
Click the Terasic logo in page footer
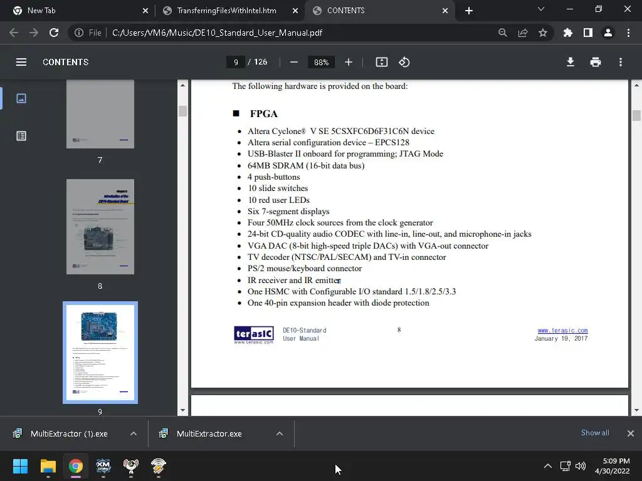click(x=254, y=334)
